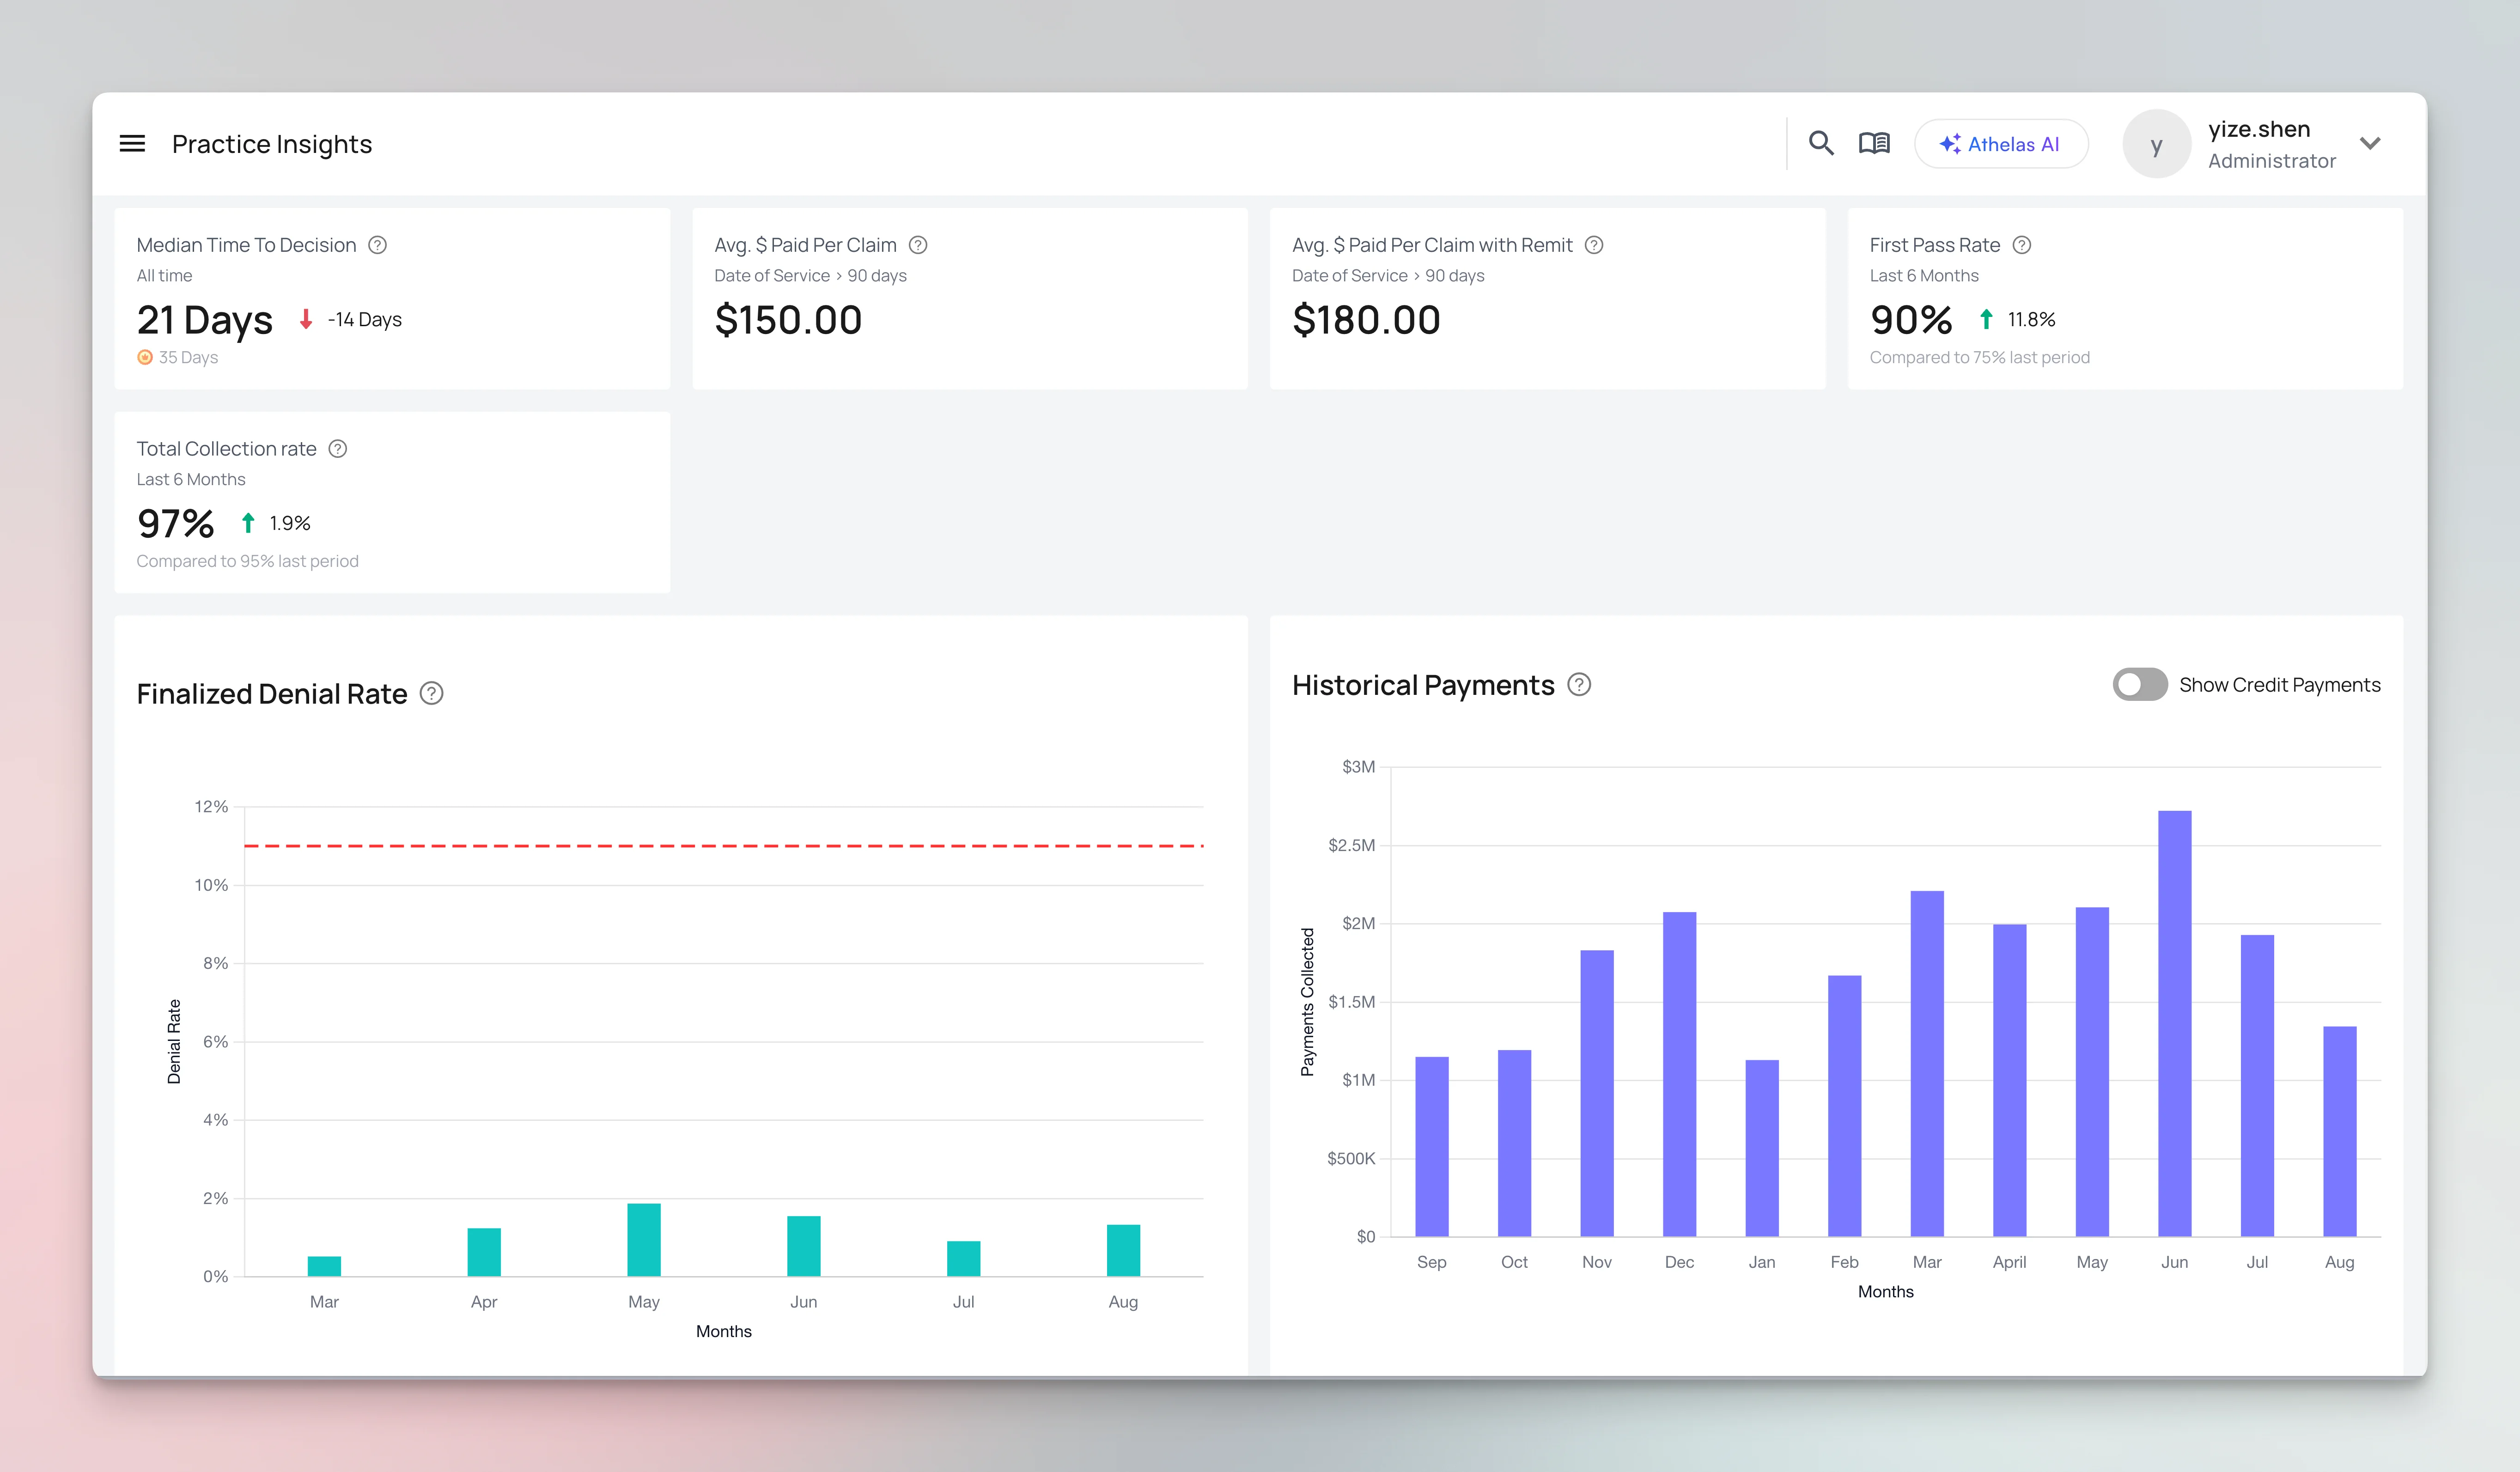This screenshot has height=1472, width=2520.
Task: Show help for Total Collection rate
Action: point(338,449)
